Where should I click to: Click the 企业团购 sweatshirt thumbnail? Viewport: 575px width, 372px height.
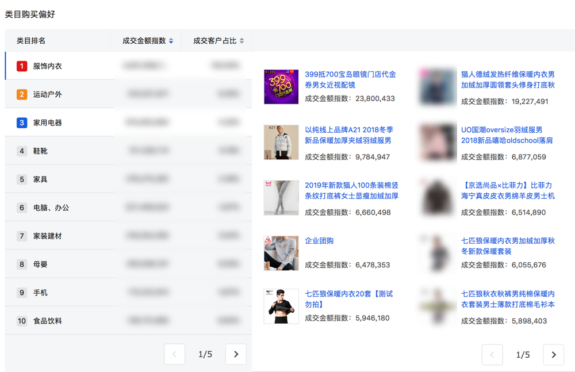(281, 253)
